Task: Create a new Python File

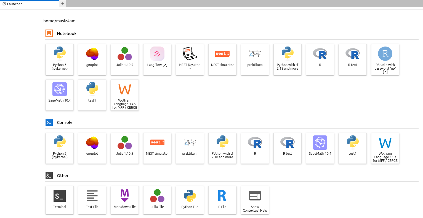Action: pos(190,200)
